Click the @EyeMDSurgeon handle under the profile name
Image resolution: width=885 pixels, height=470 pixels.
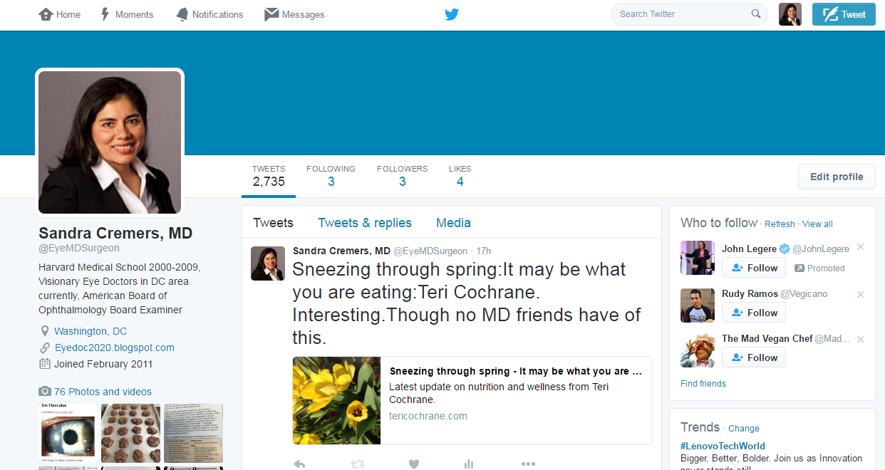pos(79,249)
